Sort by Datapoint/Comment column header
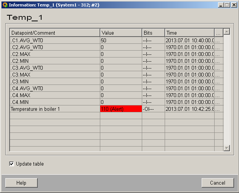This screenshot has width=239, height=193. pyautogui.click(x=55, y=33)
